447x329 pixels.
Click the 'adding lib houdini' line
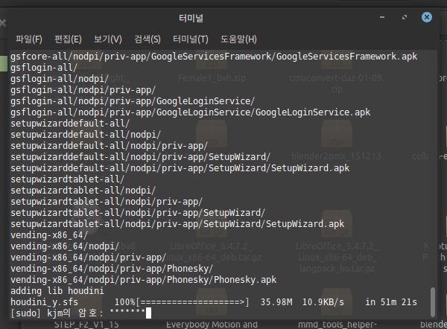click(57, 291)
